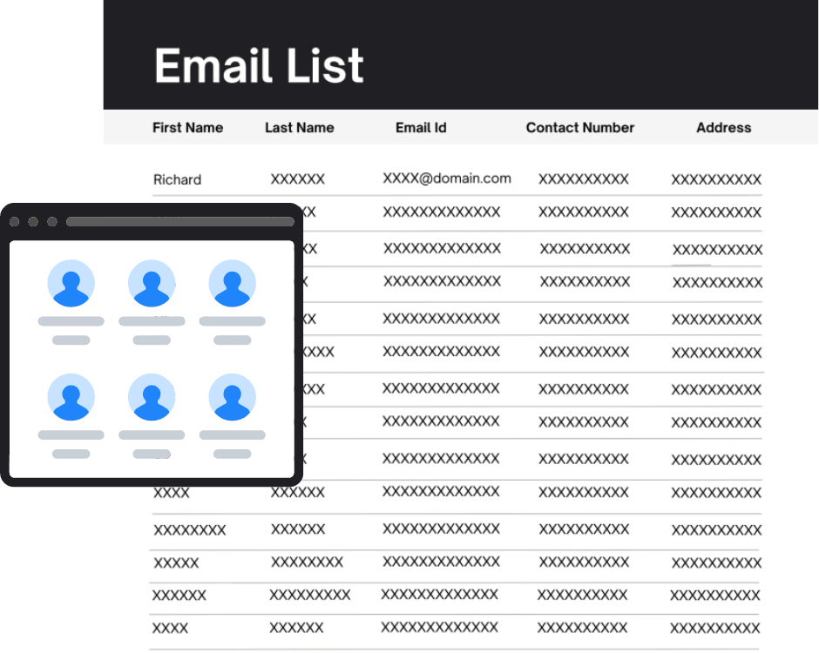Screen dimensions: 819x653
Task: Click the first window control dot
Action: tap(15, 222)
